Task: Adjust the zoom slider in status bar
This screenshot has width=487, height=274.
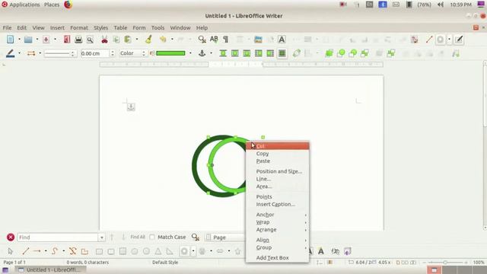Action: [445, 263]
